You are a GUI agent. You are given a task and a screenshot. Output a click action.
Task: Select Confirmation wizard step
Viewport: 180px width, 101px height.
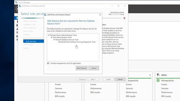(x=28, y=45)
